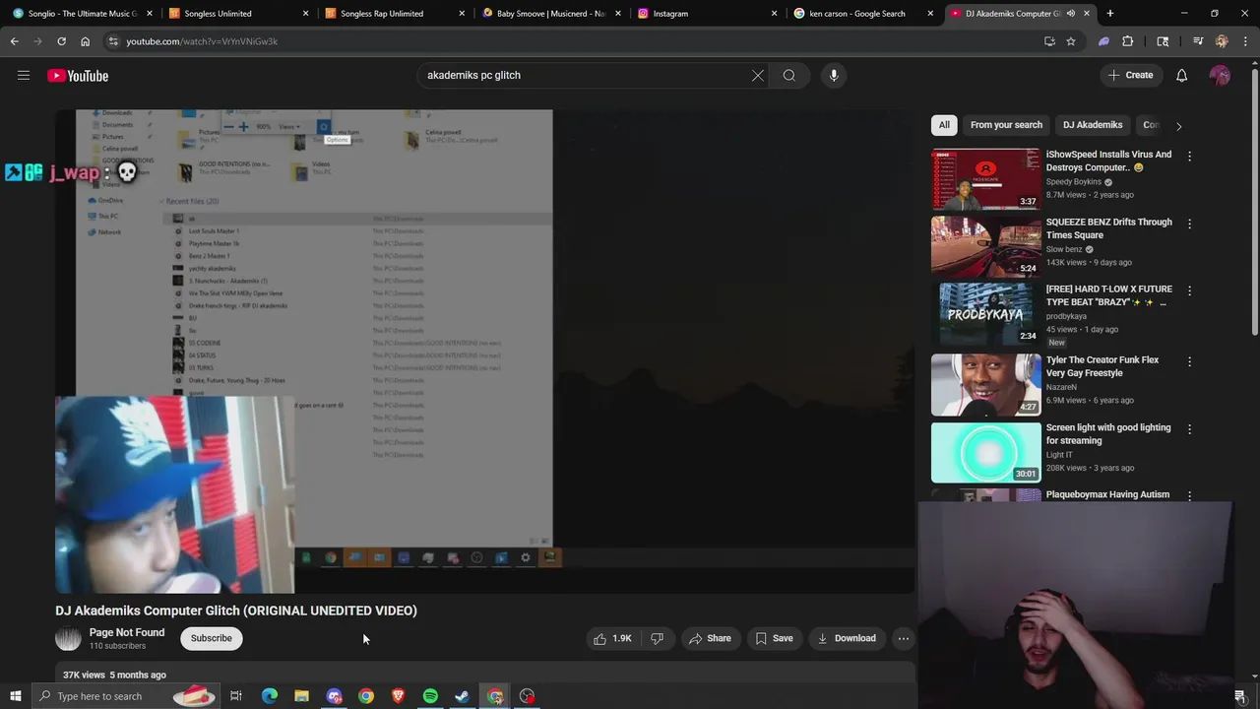This screenshot has height=709, width=1260.
Task: Subscribe to Page Not Found channel
Action: (x=212, y=638)
